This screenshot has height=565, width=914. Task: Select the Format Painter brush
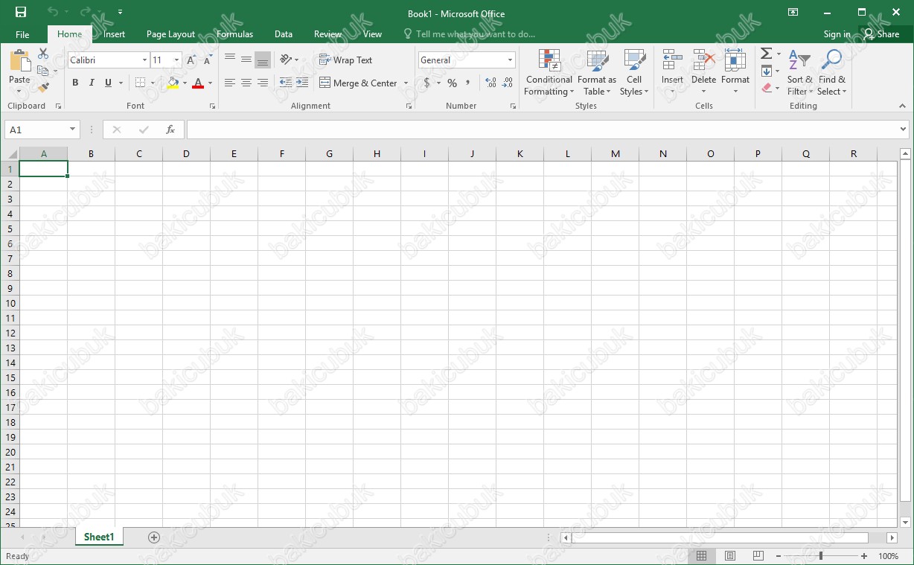[x=43, y=87]
